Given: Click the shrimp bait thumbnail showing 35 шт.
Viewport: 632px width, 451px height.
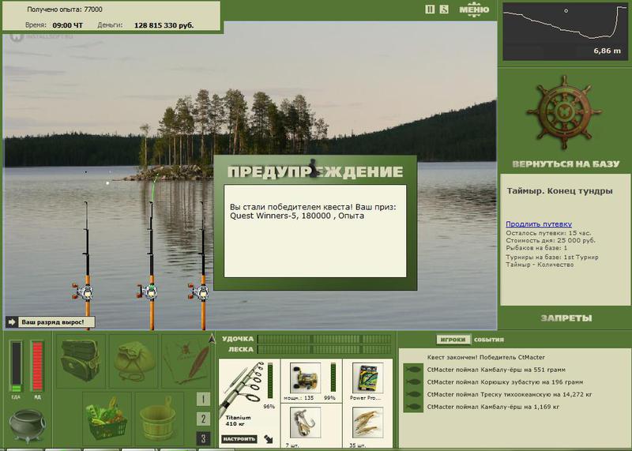Looking at the screenshot, I should pos(367,422).
